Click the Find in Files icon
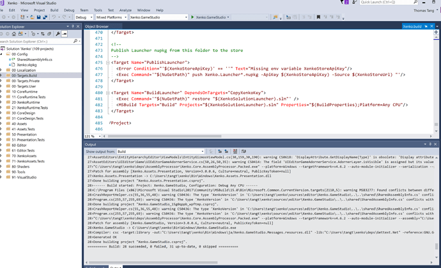The height and width of the screenshot is (268, 441). point(275,17)
